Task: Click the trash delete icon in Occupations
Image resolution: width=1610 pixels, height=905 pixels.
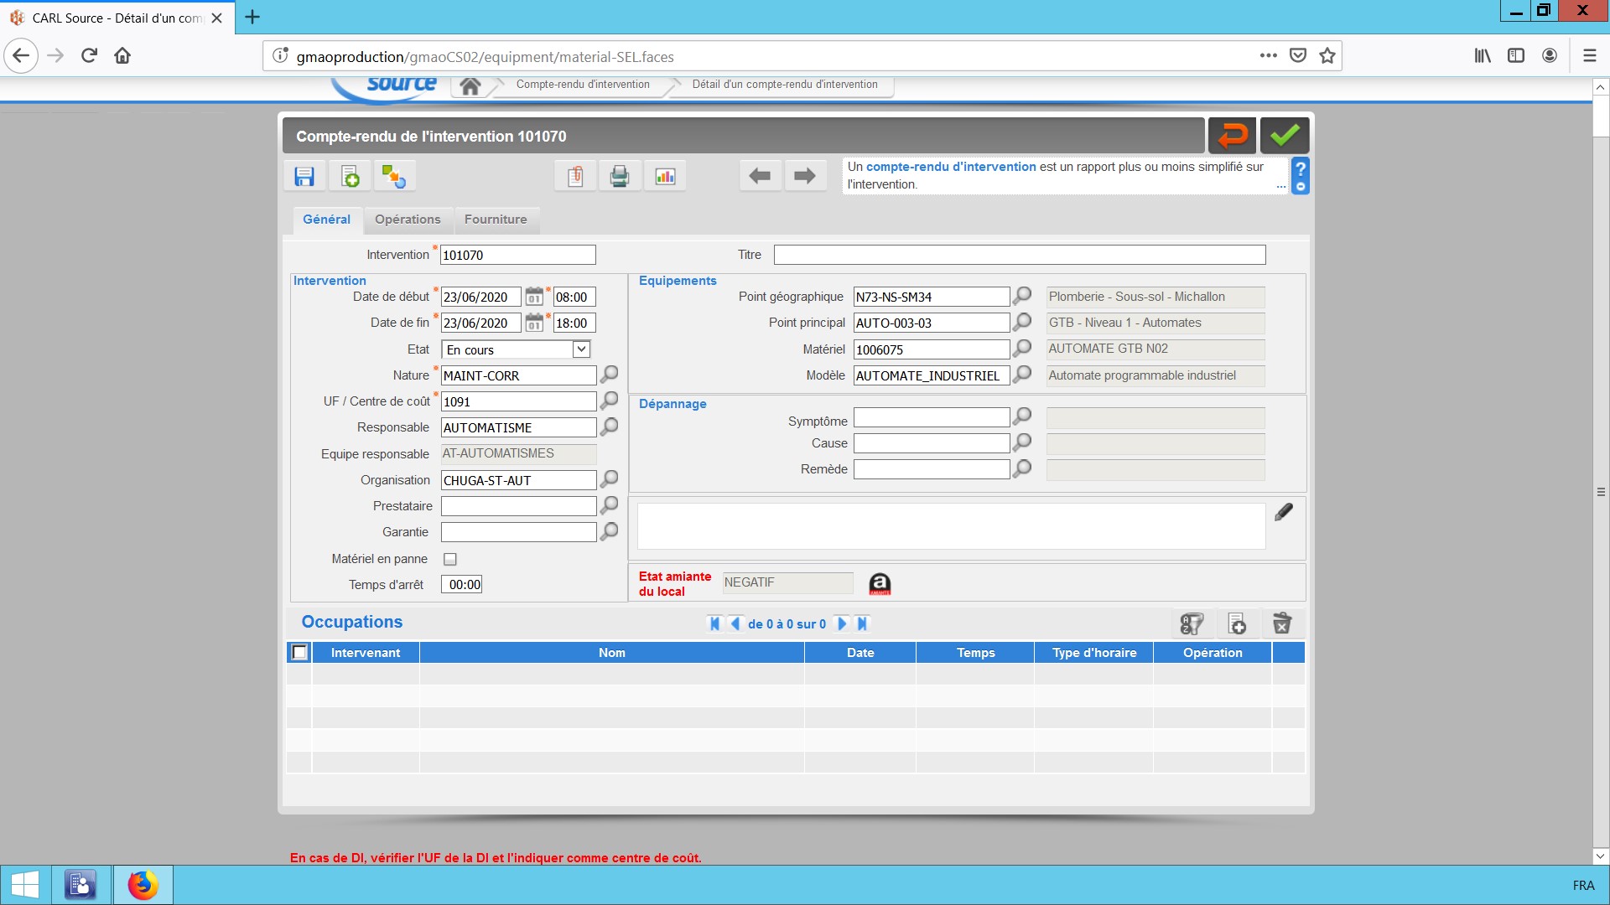Action: coord(1281,623)
